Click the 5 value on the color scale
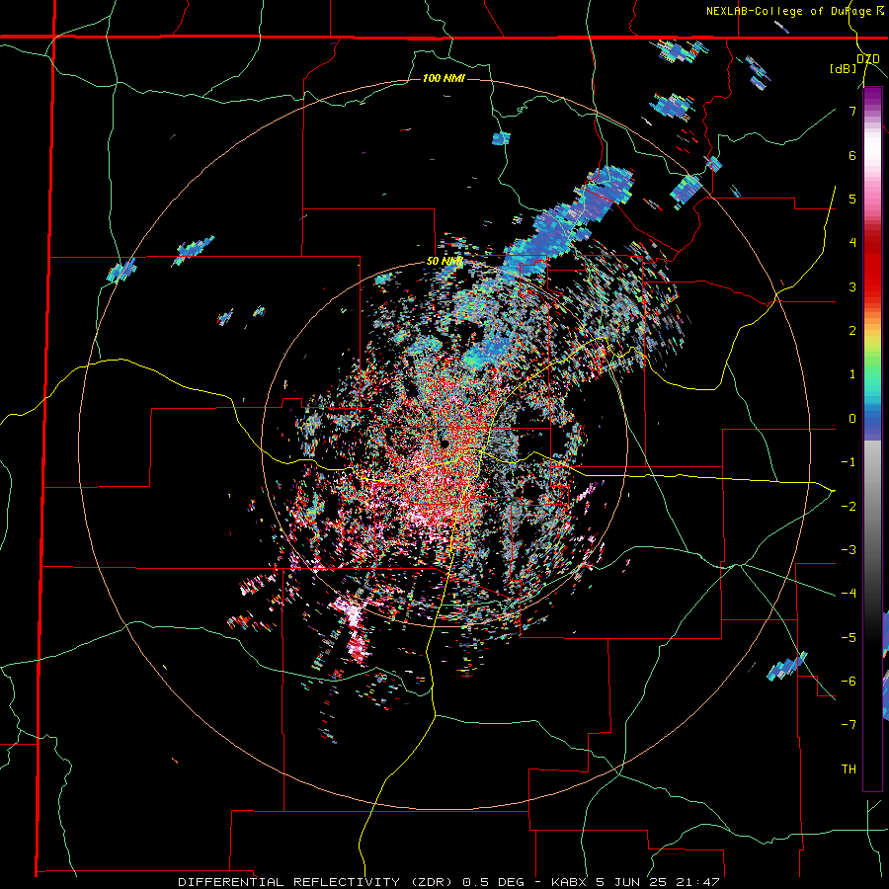The width and height of the screenshot is (889, 889). pos(852,199)
